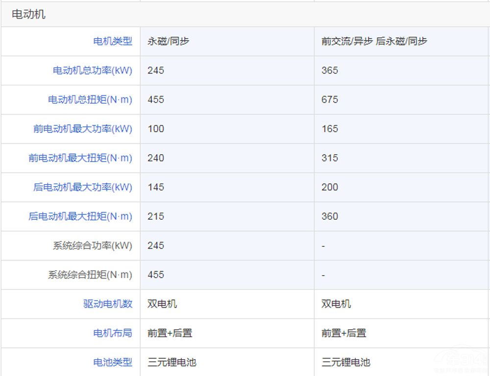This screenshot has width=490, height=376.
Task: Click the 电机类型 link
Action: pos(113,42)
